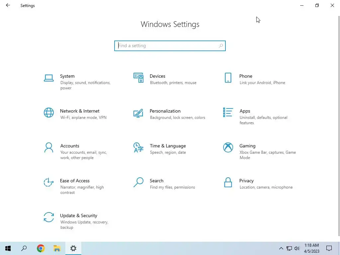The width and height of the screenshot is (340, 255).
Task: Click 'Wi-Fi, airplane mode, VPN' description
Action: click(83, 118)
